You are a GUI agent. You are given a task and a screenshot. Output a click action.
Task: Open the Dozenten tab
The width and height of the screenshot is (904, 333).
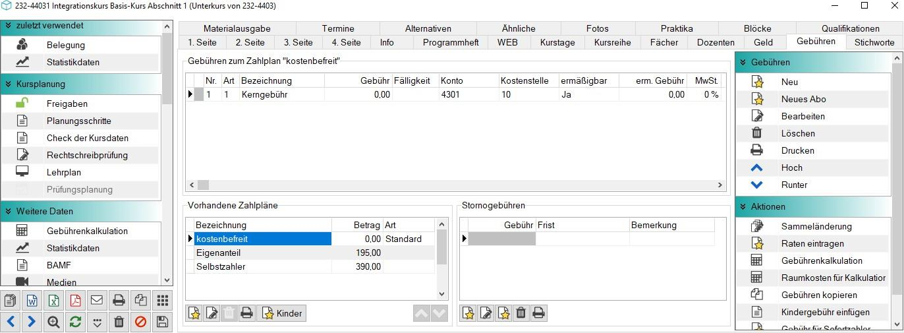pos(716,42)
